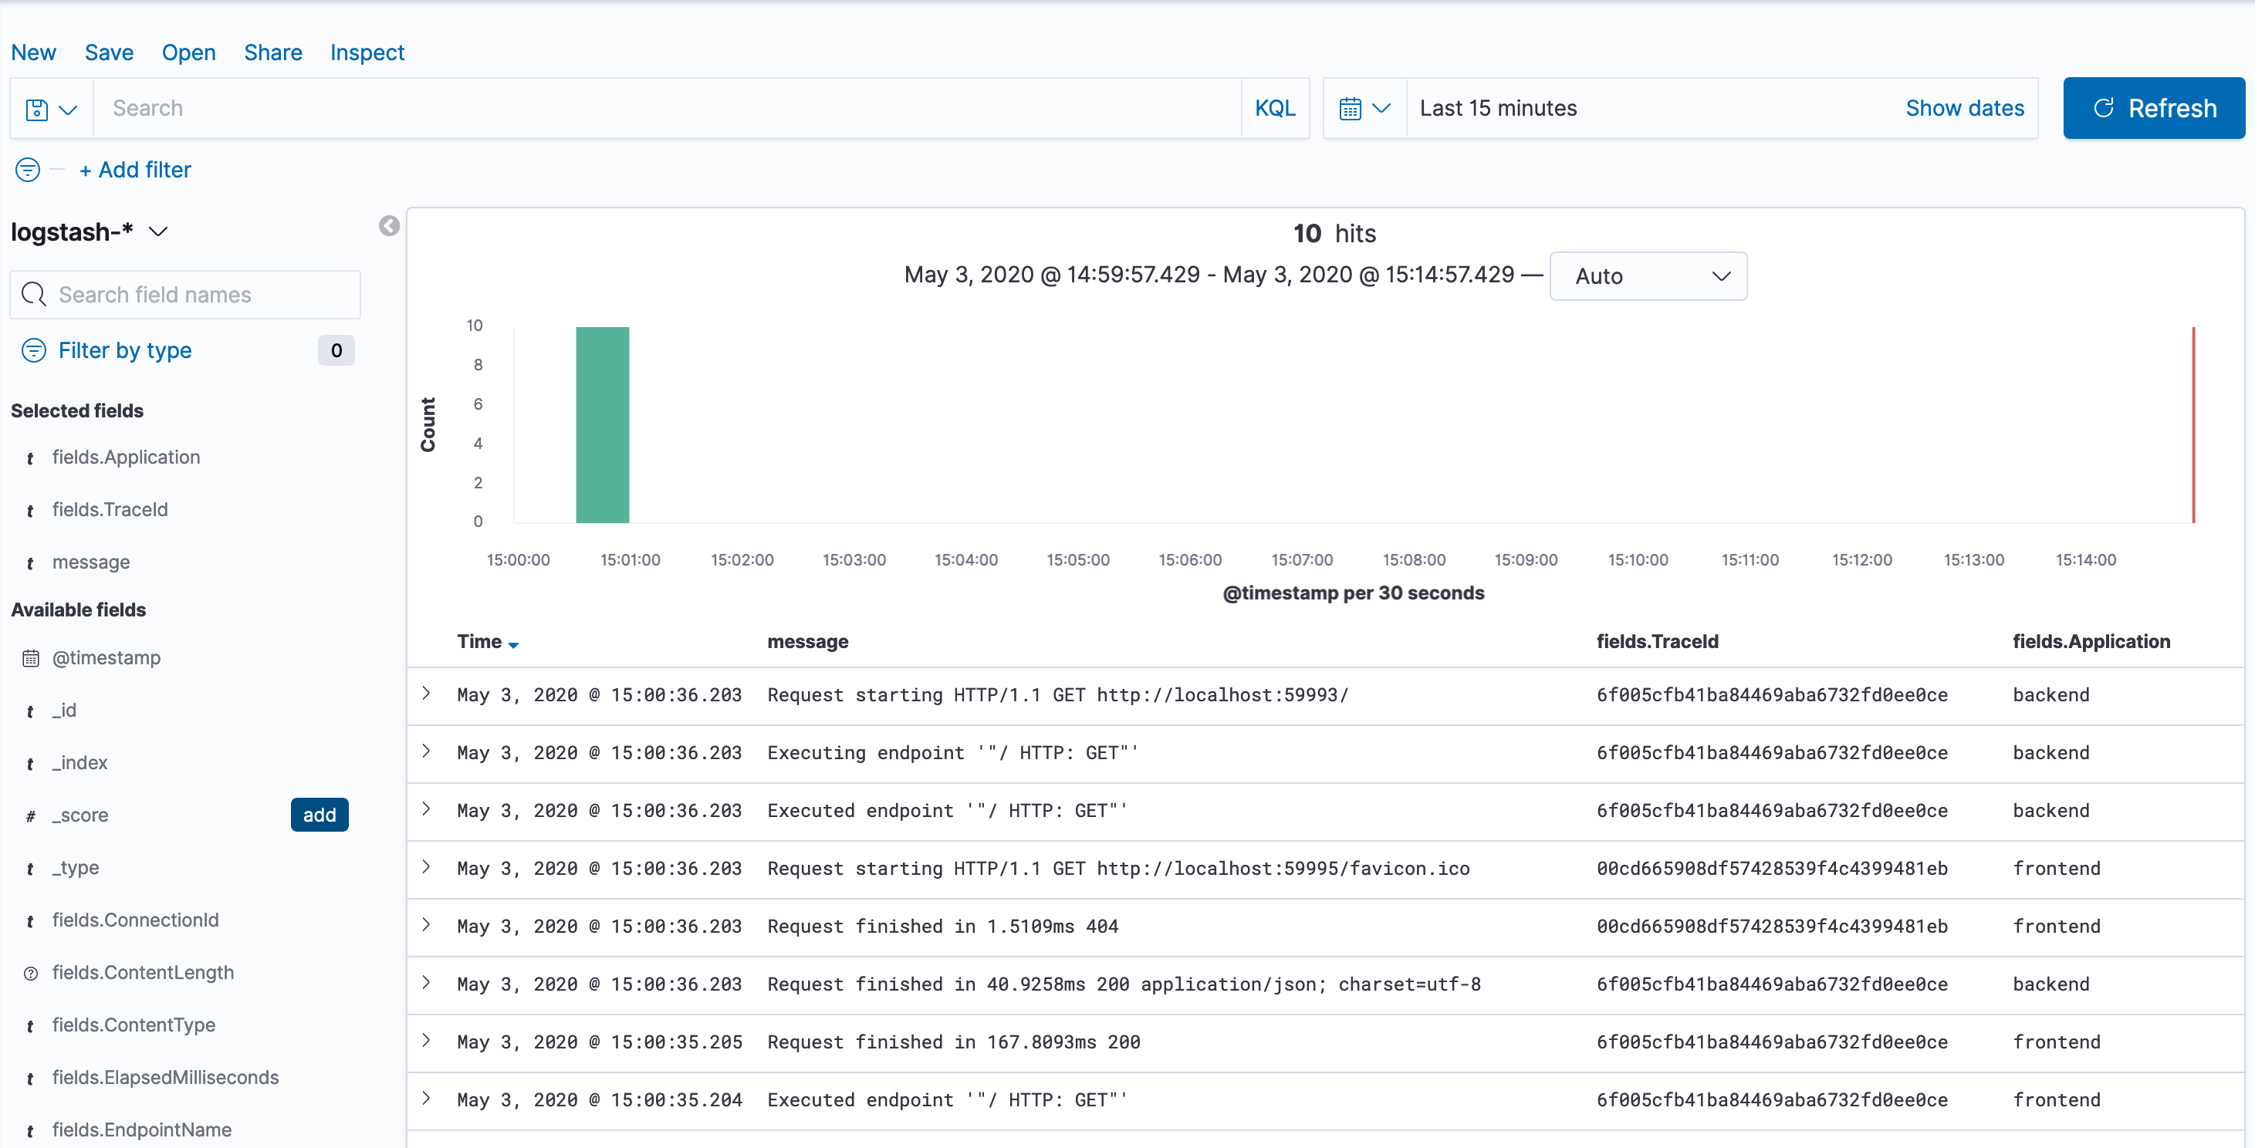Screen dimensions: 2255x1148
Task: Open the Save menu item
Action: 110,52
